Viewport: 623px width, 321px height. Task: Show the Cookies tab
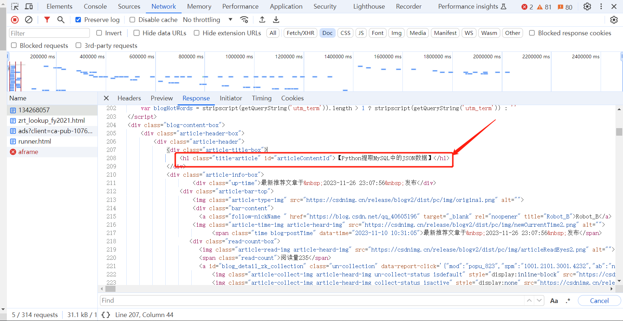pyautogui.click(x=292, y=98)
